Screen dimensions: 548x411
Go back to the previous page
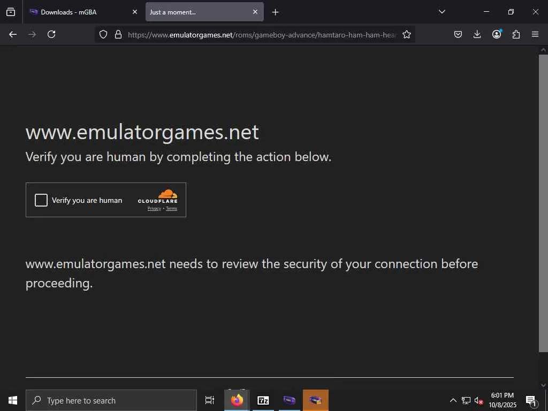(13, 34)
